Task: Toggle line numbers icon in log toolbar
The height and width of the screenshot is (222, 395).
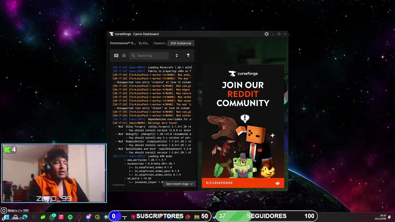Action: coord(116,55)
